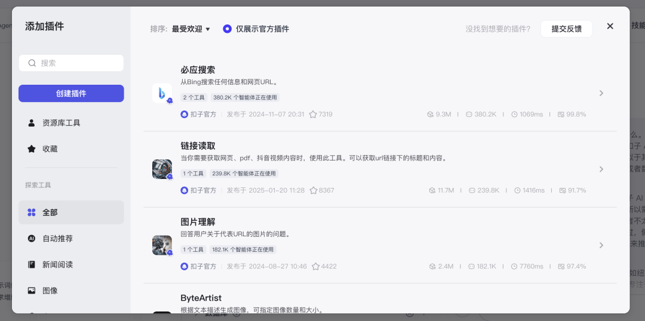Image resolution: width=645 pixels, height=321 pixels.
Task: Click the cube call count icon beside 2.4M
Action: coord(432,266)
